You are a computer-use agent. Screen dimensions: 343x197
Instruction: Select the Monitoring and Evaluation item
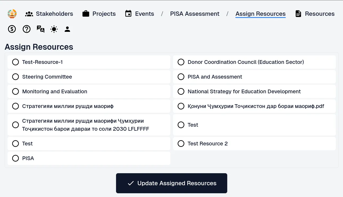pos(16,91)
